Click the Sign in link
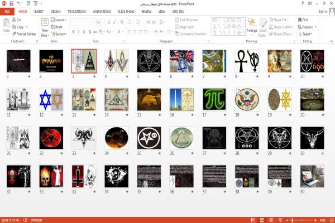The height and width of the screenshot is (223, 335). (x=323, y=11)
